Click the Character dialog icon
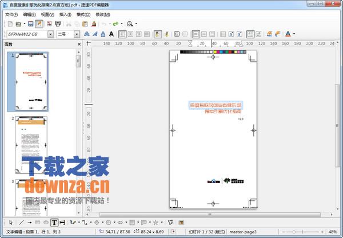Screen dimensions: 343x238 [x=269, y=34]
